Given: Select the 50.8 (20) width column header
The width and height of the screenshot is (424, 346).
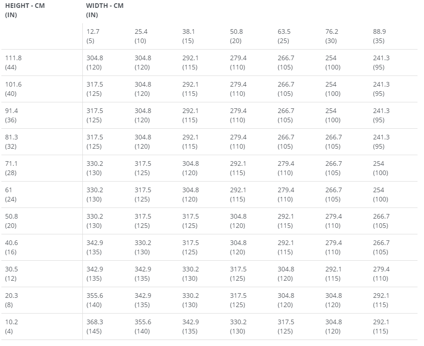Looking at the screenshot, I should pyautogui.click(x=237, y=36).
